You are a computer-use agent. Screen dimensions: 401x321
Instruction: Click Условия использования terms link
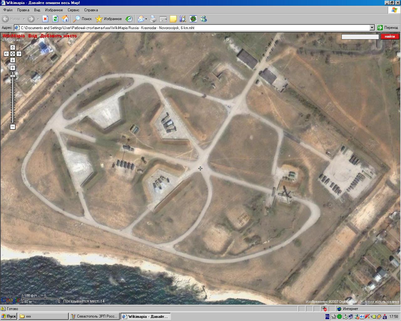pos(380,302)
